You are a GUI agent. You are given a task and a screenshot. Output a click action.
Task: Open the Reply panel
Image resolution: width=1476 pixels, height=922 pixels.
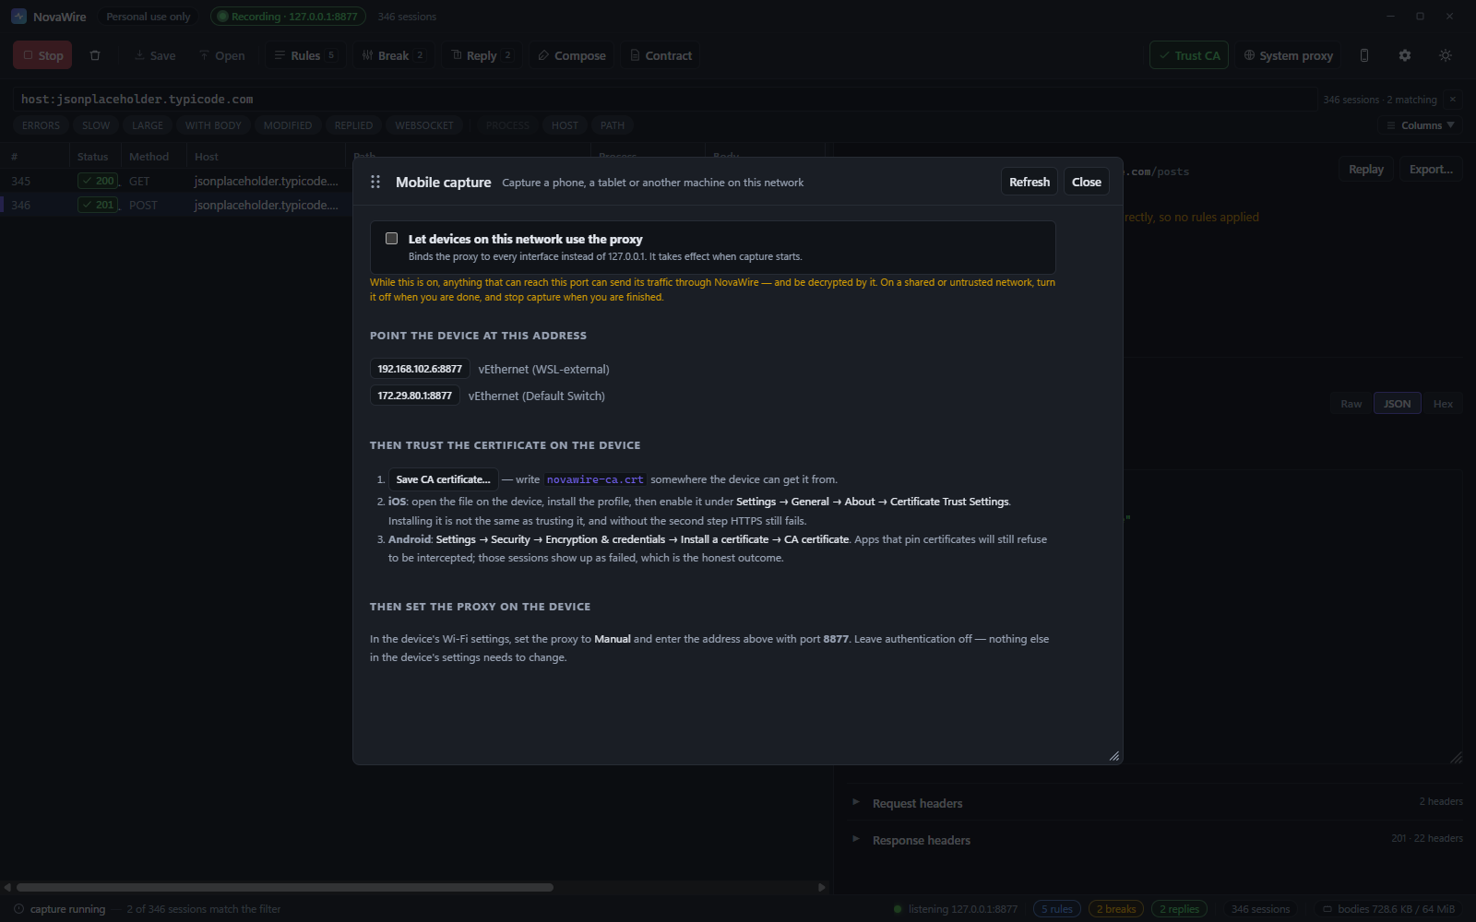(x=482, y=55)
